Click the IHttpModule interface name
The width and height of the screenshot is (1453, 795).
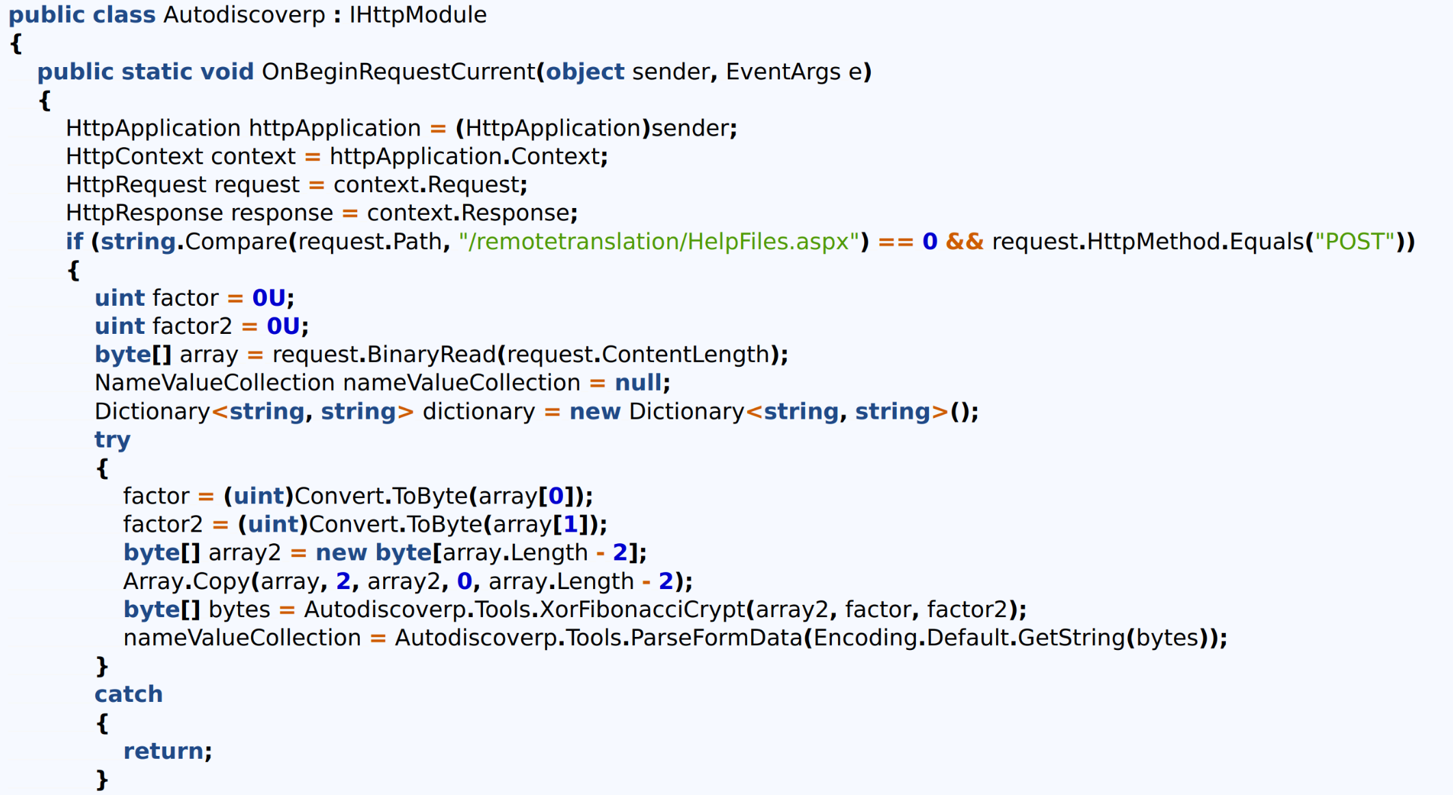click(417, 15)
